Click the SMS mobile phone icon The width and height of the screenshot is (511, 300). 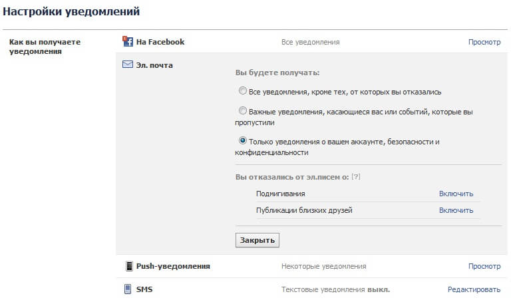128,289
